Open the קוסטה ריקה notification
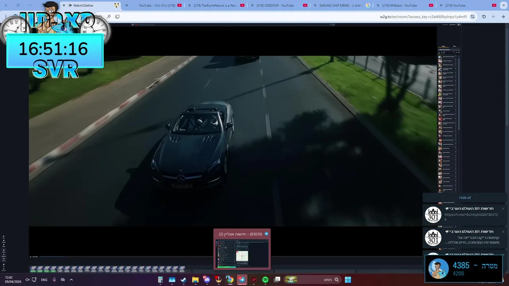 click(x=465, y=238)
